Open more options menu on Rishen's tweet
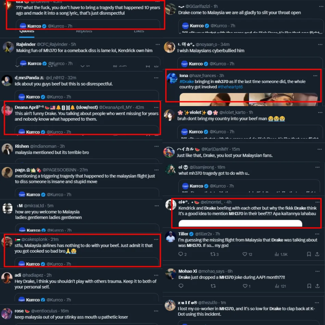 [156, 146]
